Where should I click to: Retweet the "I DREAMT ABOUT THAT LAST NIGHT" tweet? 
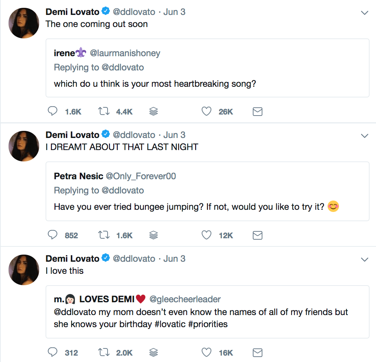click(104, 235)
